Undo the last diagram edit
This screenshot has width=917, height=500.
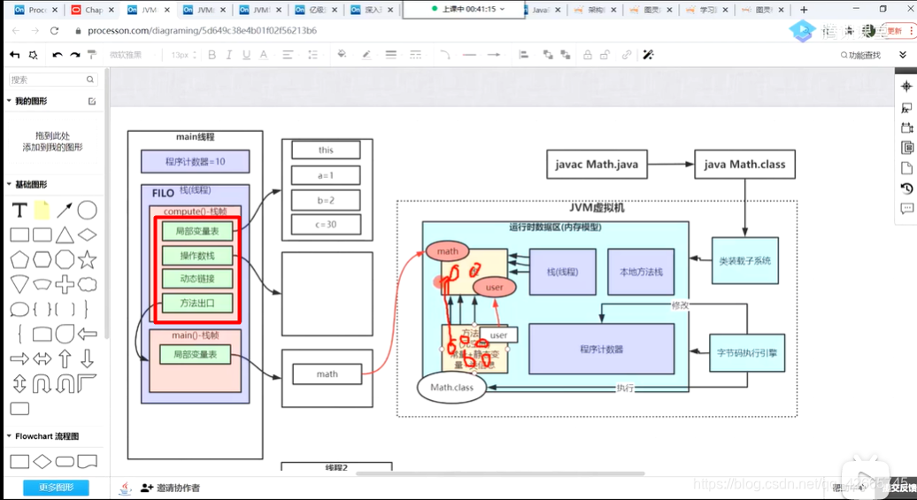coord(58,54)
